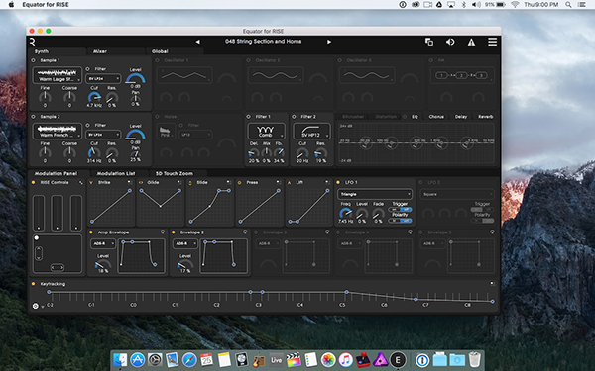Click the Keytracking settings gear icon

(x=36, y=306)
